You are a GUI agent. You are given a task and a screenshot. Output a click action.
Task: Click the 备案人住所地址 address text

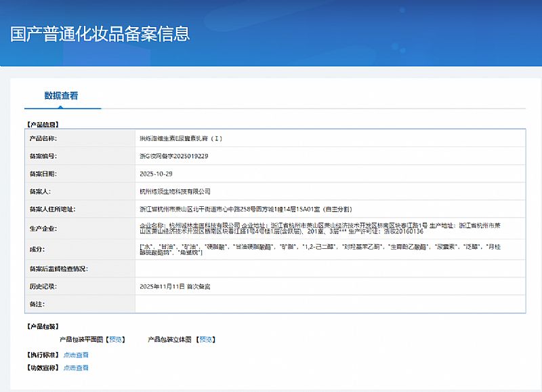click(x=245, y=209)
